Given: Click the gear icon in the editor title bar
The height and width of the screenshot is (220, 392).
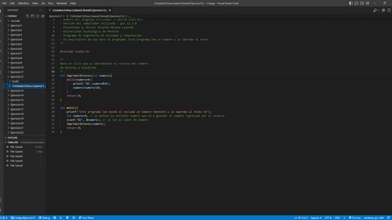Looking at the screenshot, I should 383,10.
